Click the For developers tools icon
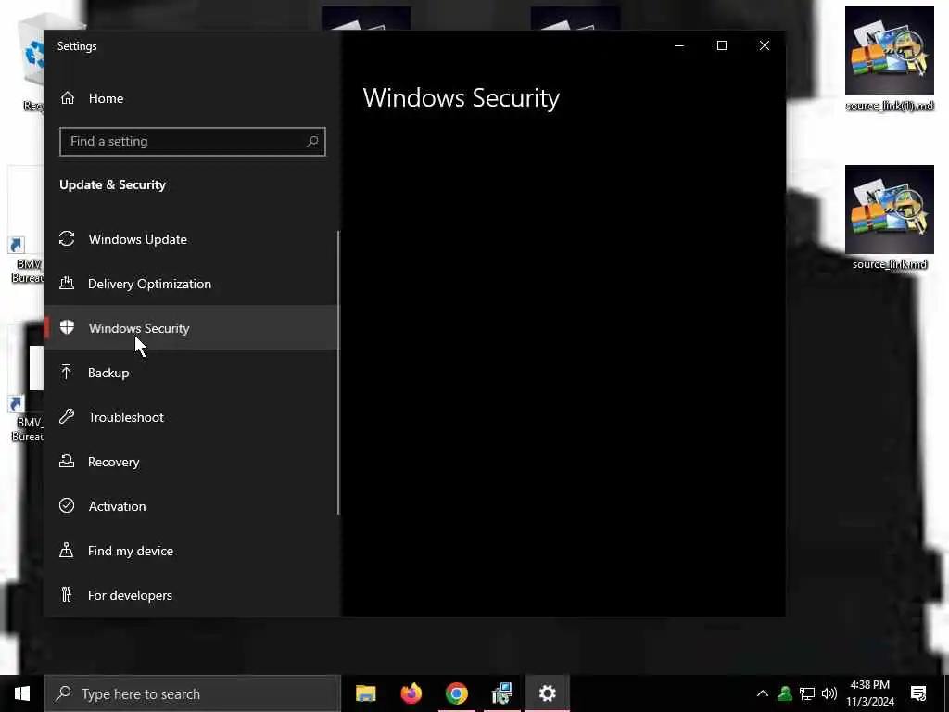 [x=67, y=594]
